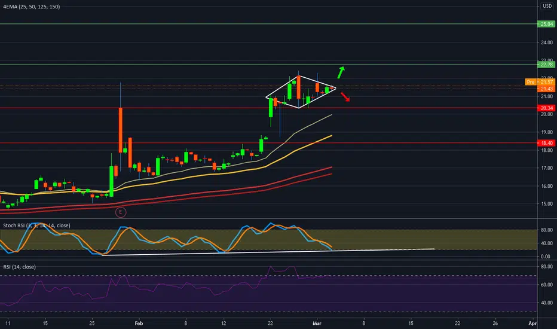
Task: Click the RSI 40.00 scale value
Action: click(x=547, y=303)
